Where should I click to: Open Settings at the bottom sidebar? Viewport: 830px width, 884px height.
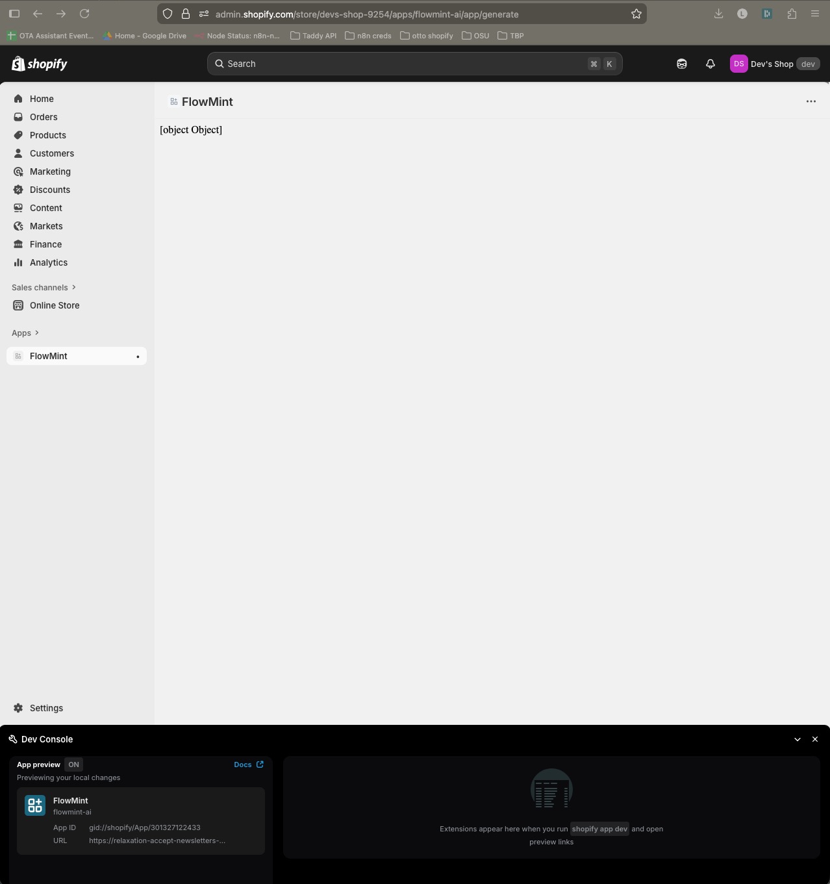46,707
